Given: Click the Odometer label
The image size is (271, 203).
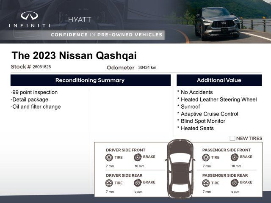Looking at the screenshot, I should (120, 68).
